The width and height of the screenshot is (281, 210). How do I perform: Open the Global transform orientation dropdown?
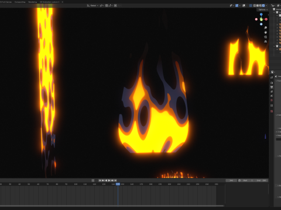click(92, 6)
